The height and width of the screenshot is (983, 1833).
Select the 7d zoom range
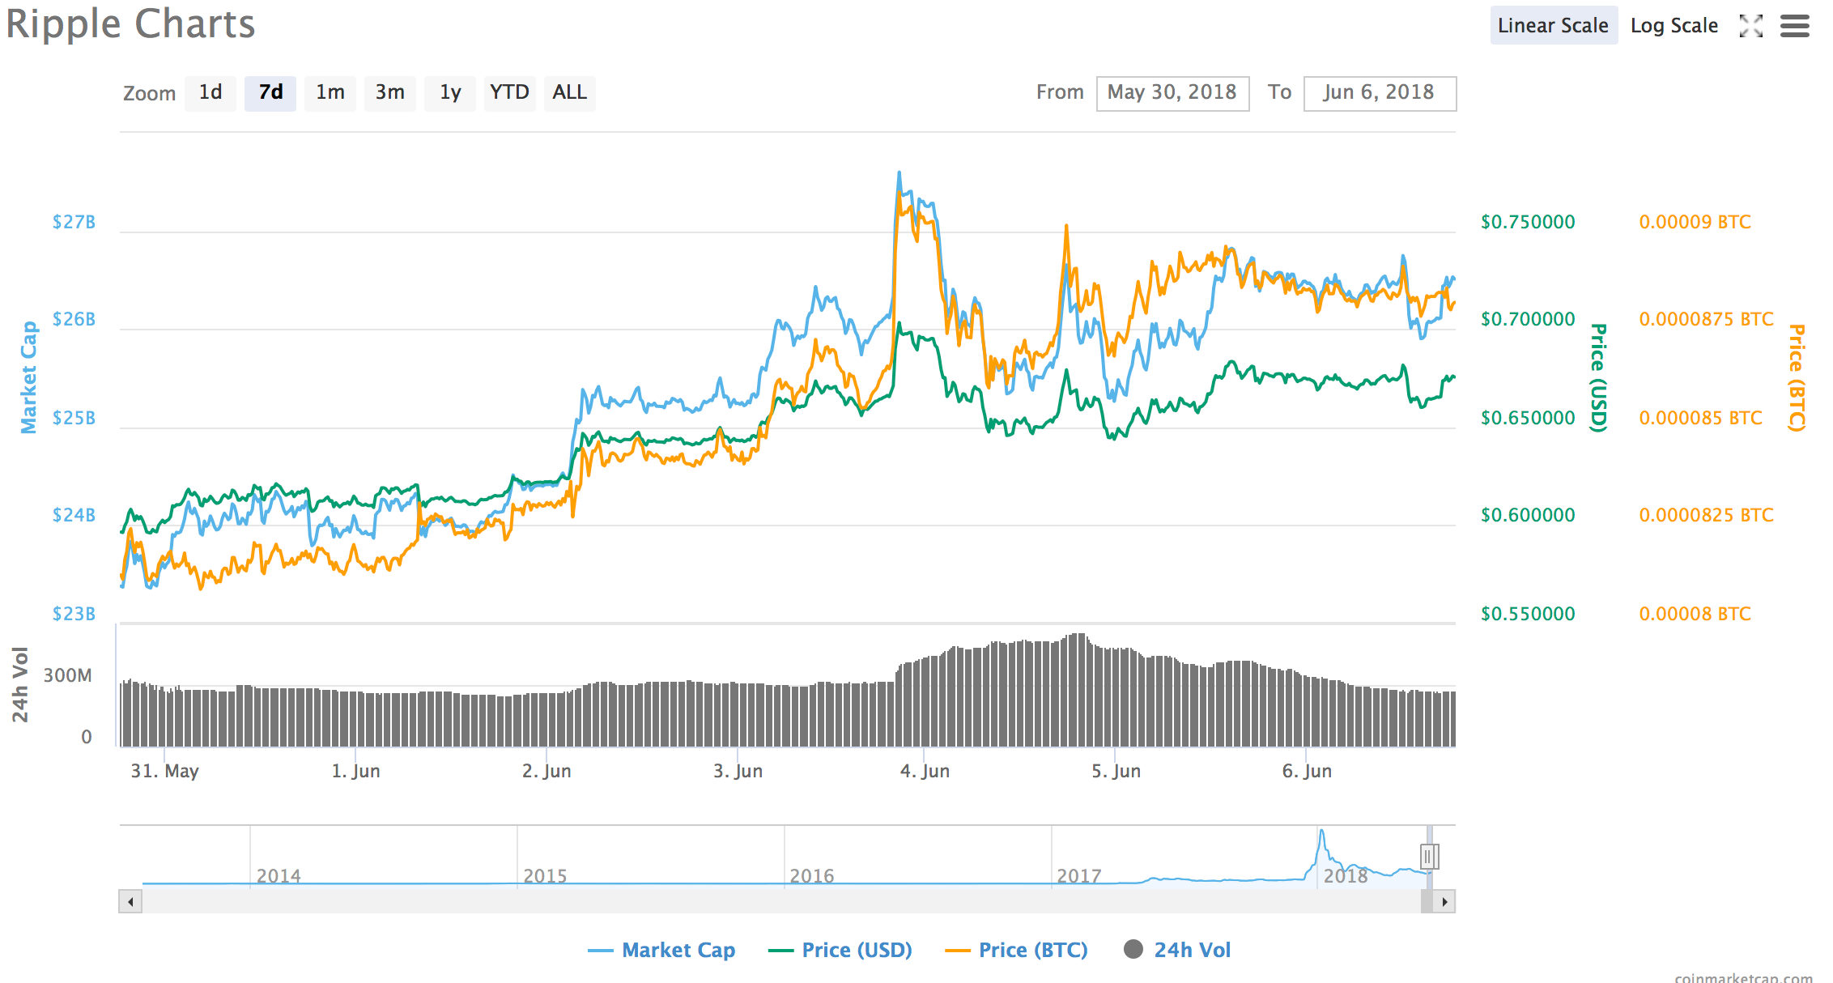coord(270,93)
